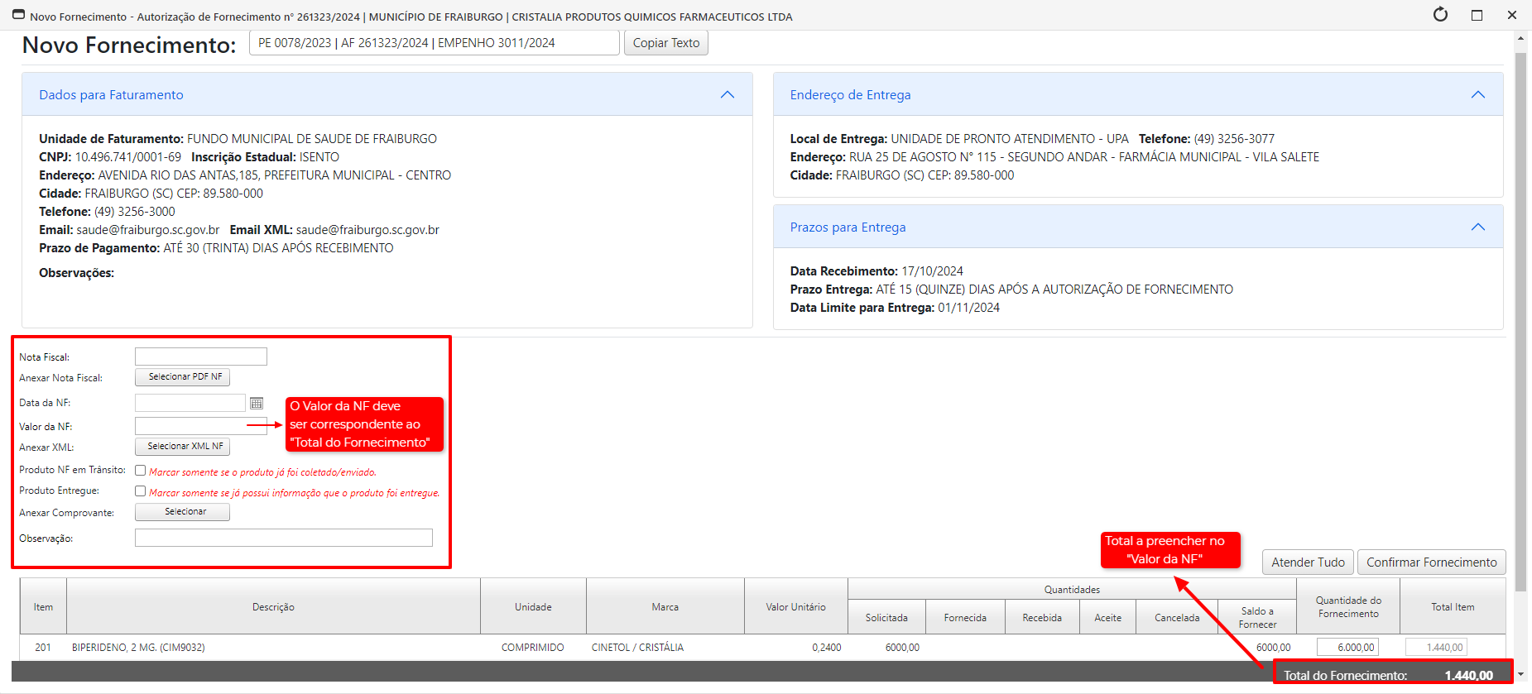
Task: Check the Produto Entregue checkbox
Action: (x=141, y=491)
